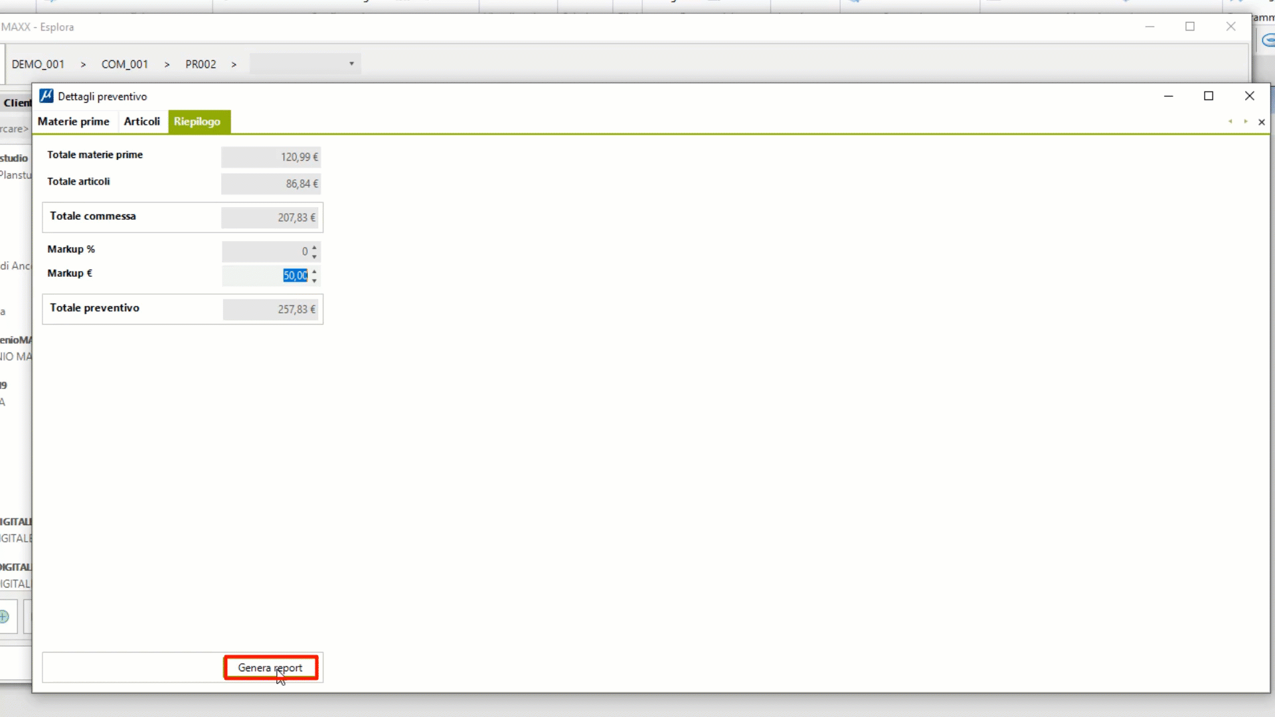Increase Markup % with up arrow
This screenshot has height=717, width=1275.
pos(315,248)
